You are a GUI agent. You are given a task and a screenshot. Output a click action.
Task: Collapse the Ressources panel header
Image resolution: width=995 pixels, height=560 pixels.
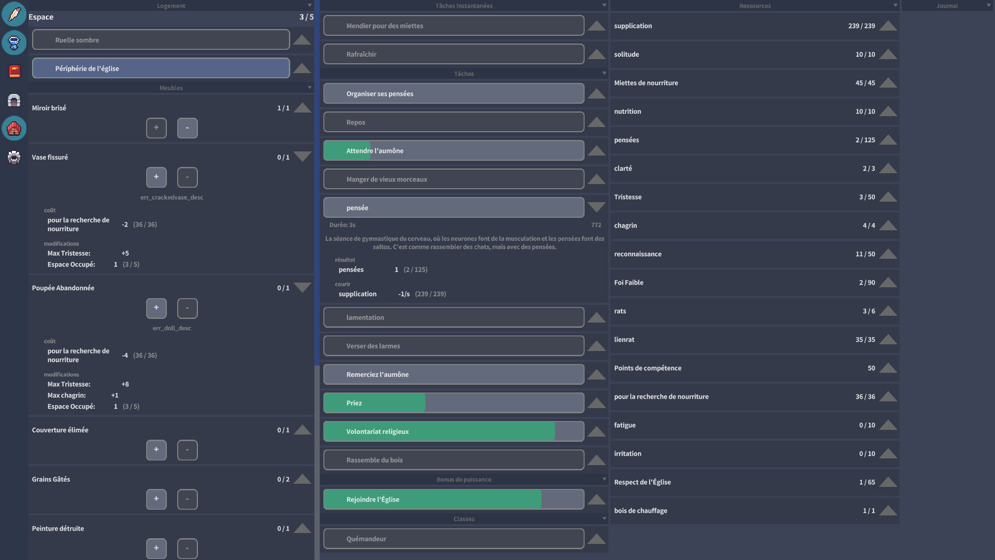tap(755, 6)
